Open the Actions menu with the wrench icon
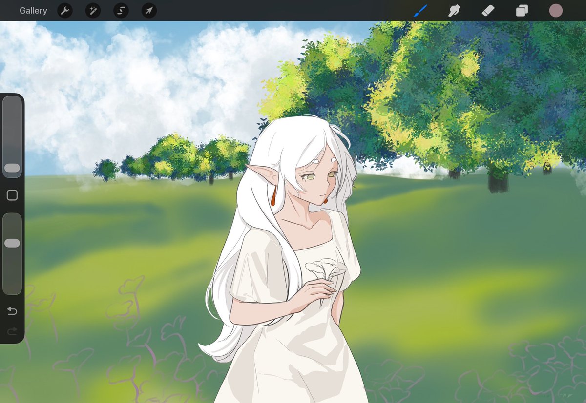This screenshot has width=586, height=403. pyautogui.click(x=65, y=11)
